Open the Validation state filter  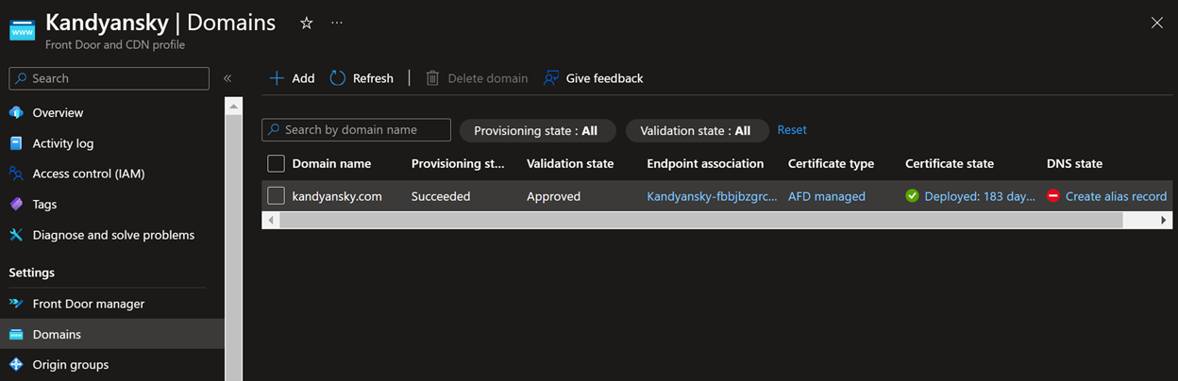(x=696, y=131)
